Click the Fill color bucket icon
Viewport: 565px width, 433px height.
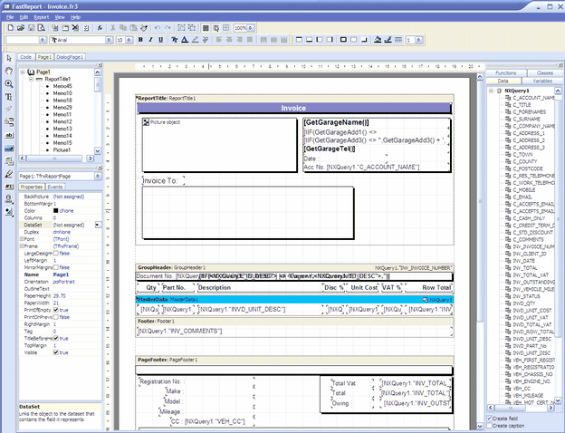pyautogui.click(x=378, y=40)
